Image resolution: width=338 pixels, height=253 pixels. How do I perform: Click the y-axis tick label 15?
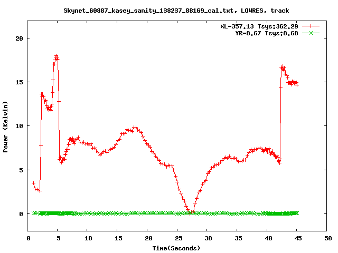pos(19,82)
